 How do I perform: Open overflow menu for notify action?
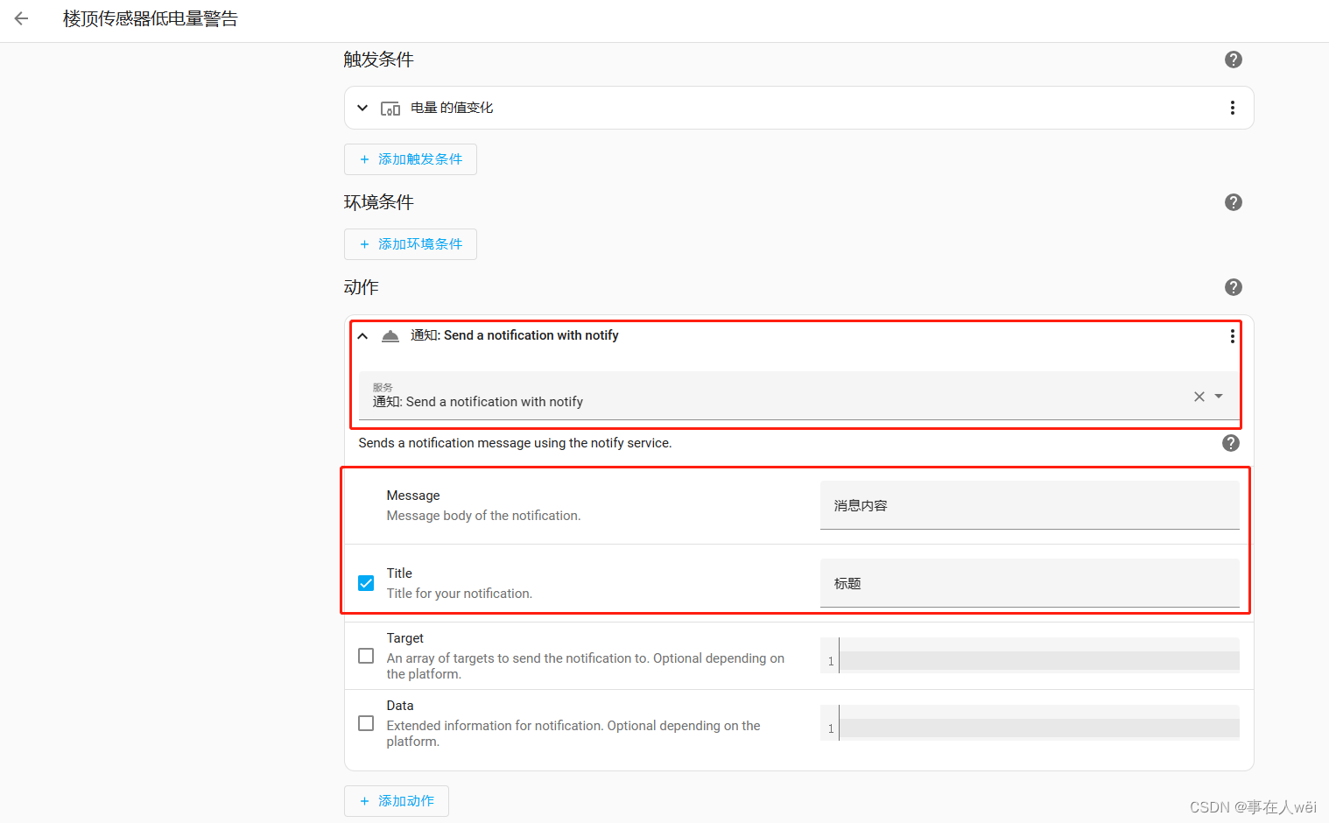pyautogui.click(x=1233, y=336)
